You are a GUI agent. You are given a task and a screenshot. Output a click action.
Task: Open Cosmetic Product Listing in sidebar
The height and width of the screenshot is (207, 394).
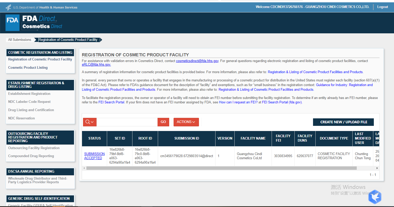[x=28, y=67]
